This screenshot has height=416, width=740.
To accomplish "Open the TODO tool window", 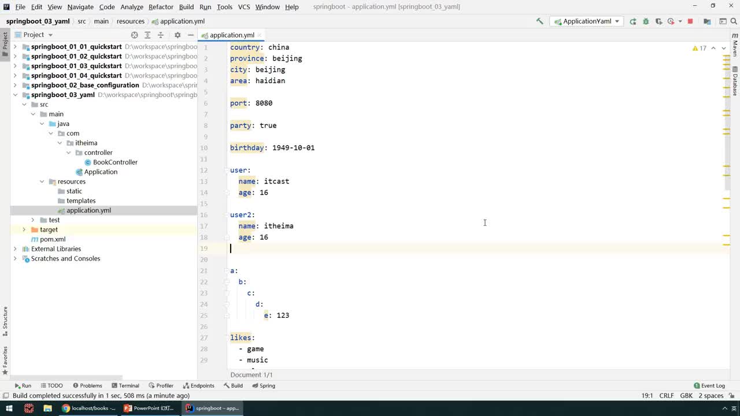I will click(51, 385).
